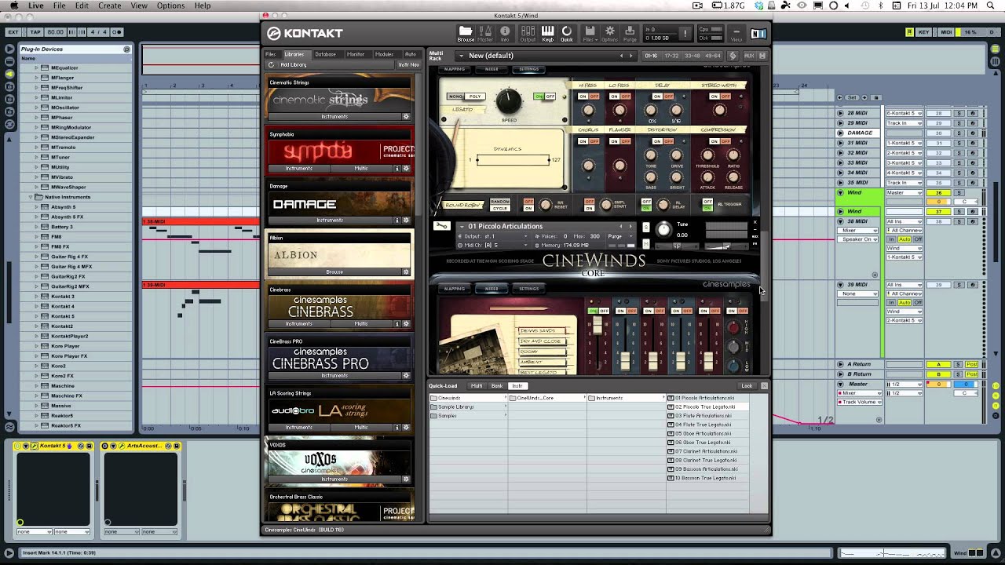
Task: Click the Instr Nav button
Action: pos(408,65)
